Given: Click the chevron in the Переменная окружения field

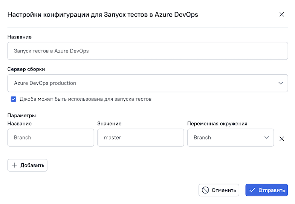Looking at the screenshot, I should [x=266, y=138].
